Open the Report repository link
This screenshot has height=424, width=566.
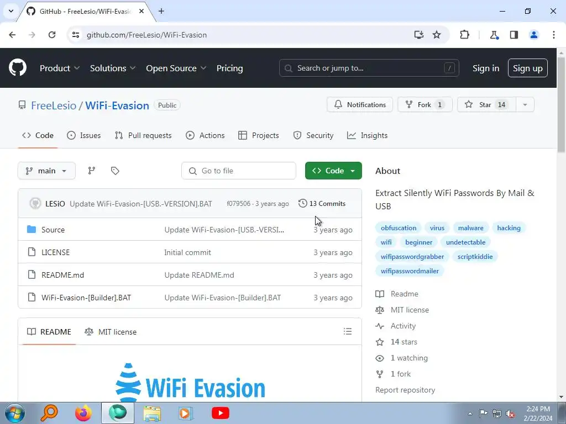pyautogui.click(x=405, y=390)
